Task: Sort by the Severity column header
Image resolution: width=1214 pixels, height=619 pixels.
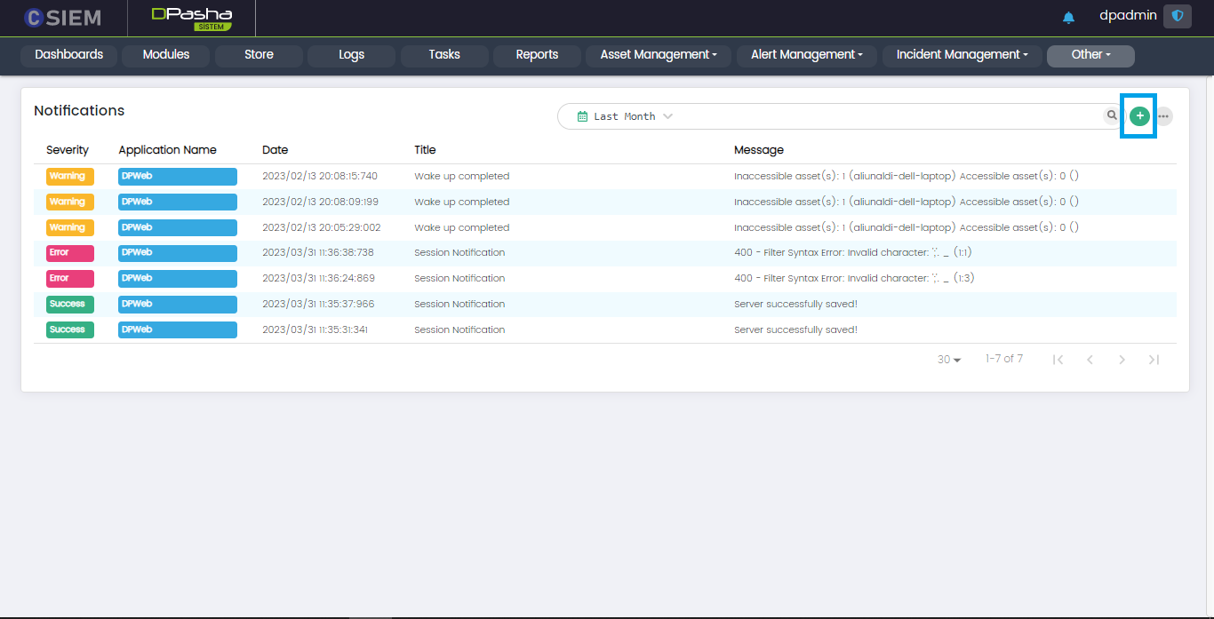Action: [68, 150]
